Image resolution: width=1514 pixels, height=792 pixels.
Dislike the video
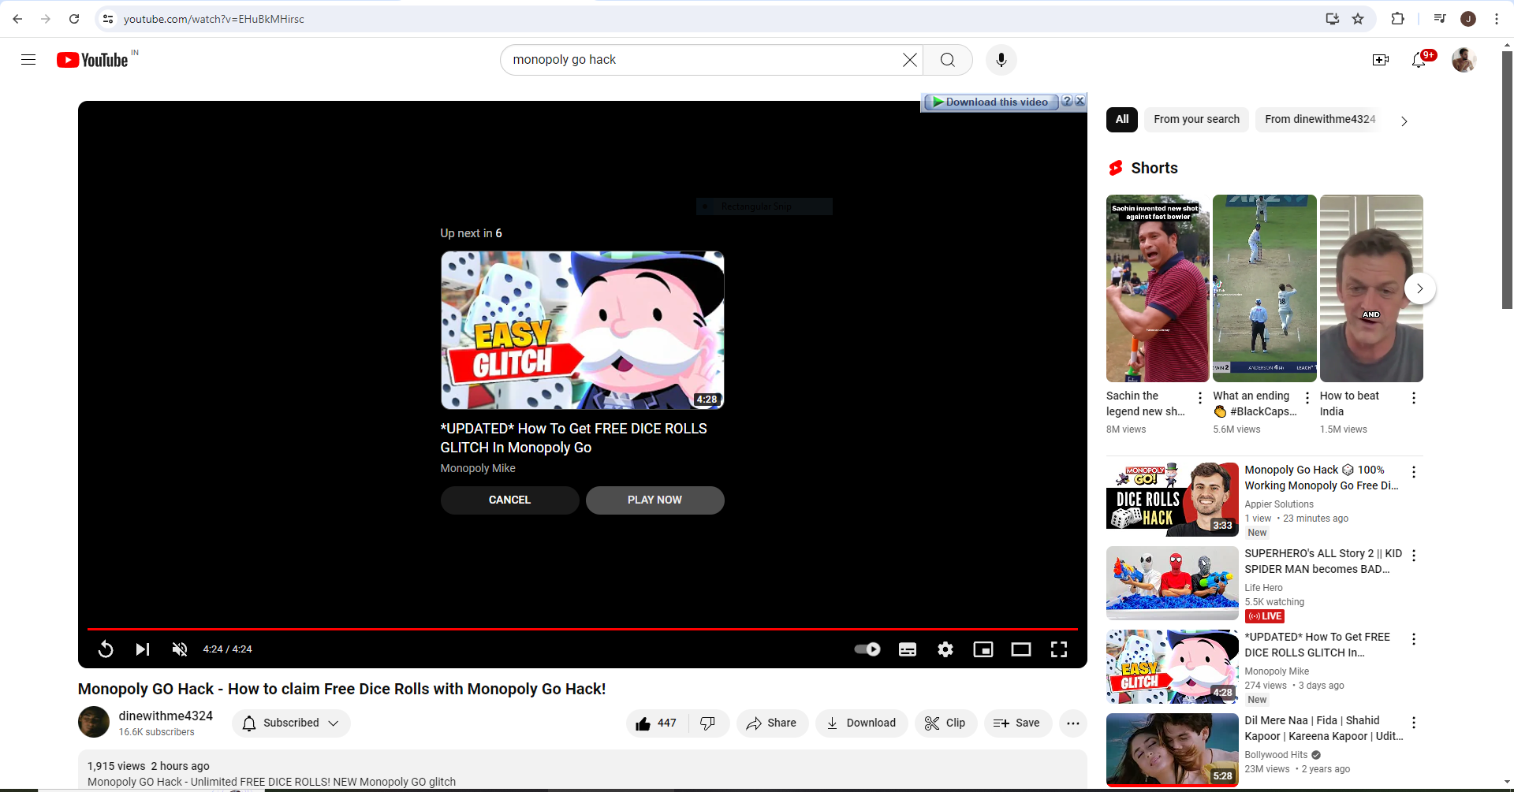[708, 723]
